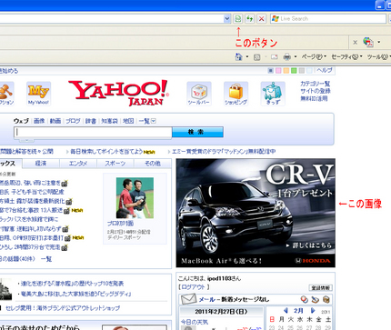
Task: Open the dropdown arrow next to Home button
Action: (247, 56)
